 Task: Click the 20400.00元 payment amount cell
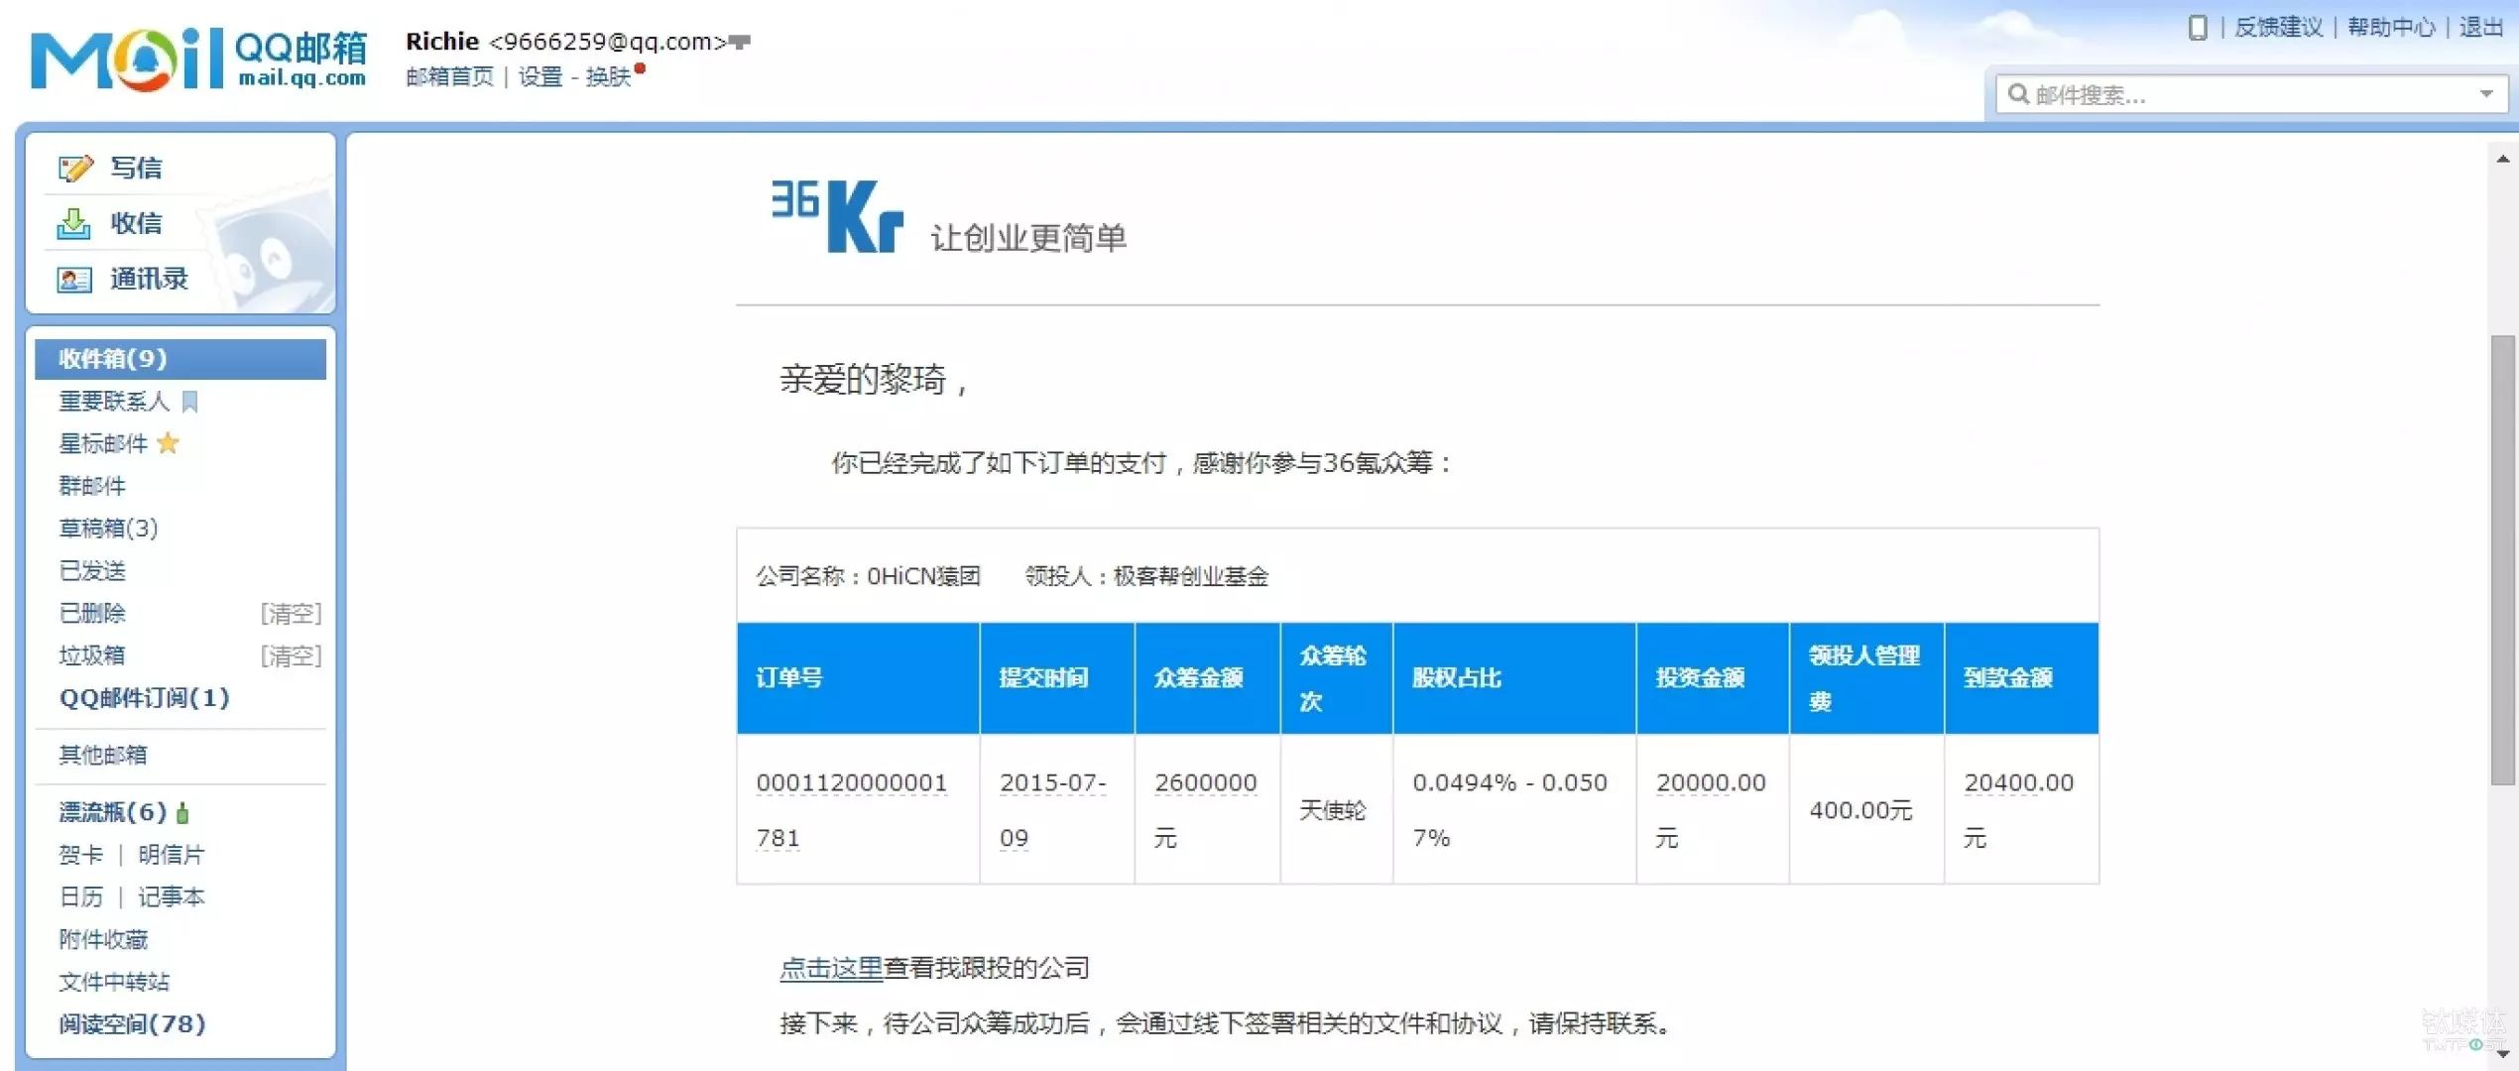(x=2021, y=810)
